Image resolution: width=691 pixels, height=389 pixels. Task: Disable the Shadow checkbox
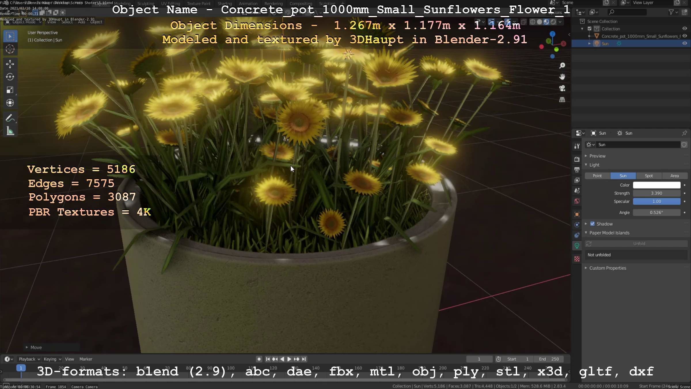click(593, 224)
